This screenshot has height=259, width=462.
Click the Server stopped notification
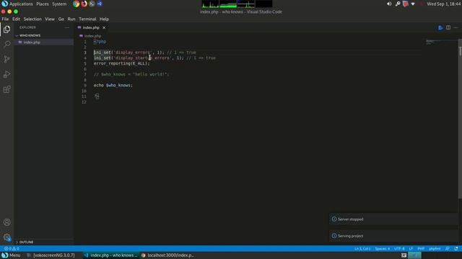coord(393,219)
